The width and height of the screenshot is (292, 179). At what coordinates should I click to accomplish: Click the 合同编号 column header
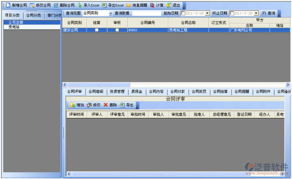point(148,23)
